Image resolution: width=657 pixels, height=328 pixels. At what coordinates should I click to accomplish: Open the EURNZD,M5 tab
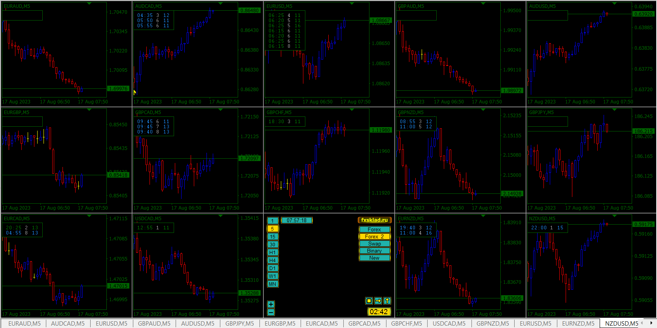pyautogui.click(x=578, y=324)
